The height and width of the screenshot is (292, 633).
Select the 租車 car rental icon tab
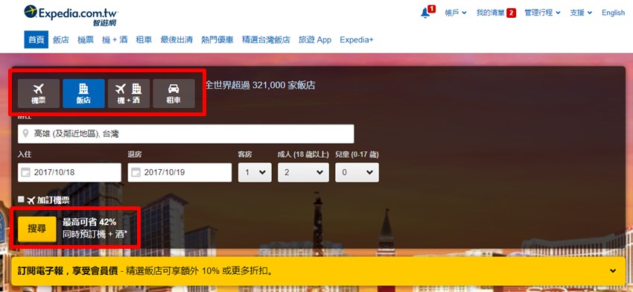(174, 93)
